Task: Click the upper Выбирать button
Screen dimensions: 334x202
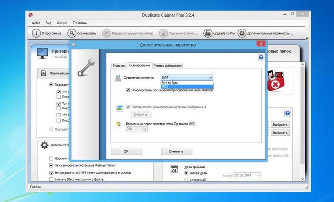Action: coord(280,125)
